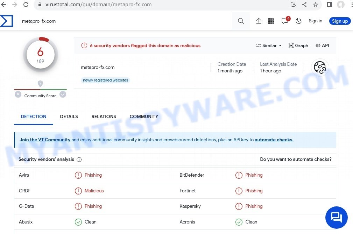Viewport: 353px width, 234px height.
Task: Click info icon beside Security vendors' analysis
Action: tap(79, 159)
